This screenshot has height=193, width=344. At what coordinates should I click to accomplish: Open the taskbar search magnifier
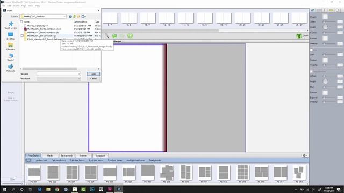point(13,189)
